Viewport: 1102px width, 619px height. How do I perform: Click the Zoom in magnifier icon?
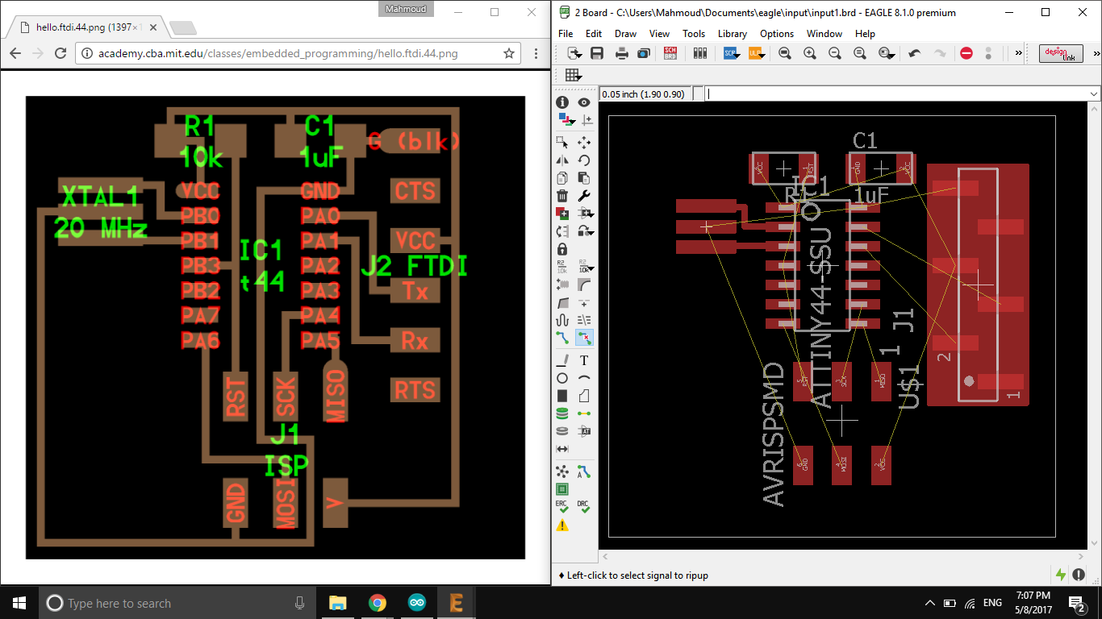tap(809, 53)
